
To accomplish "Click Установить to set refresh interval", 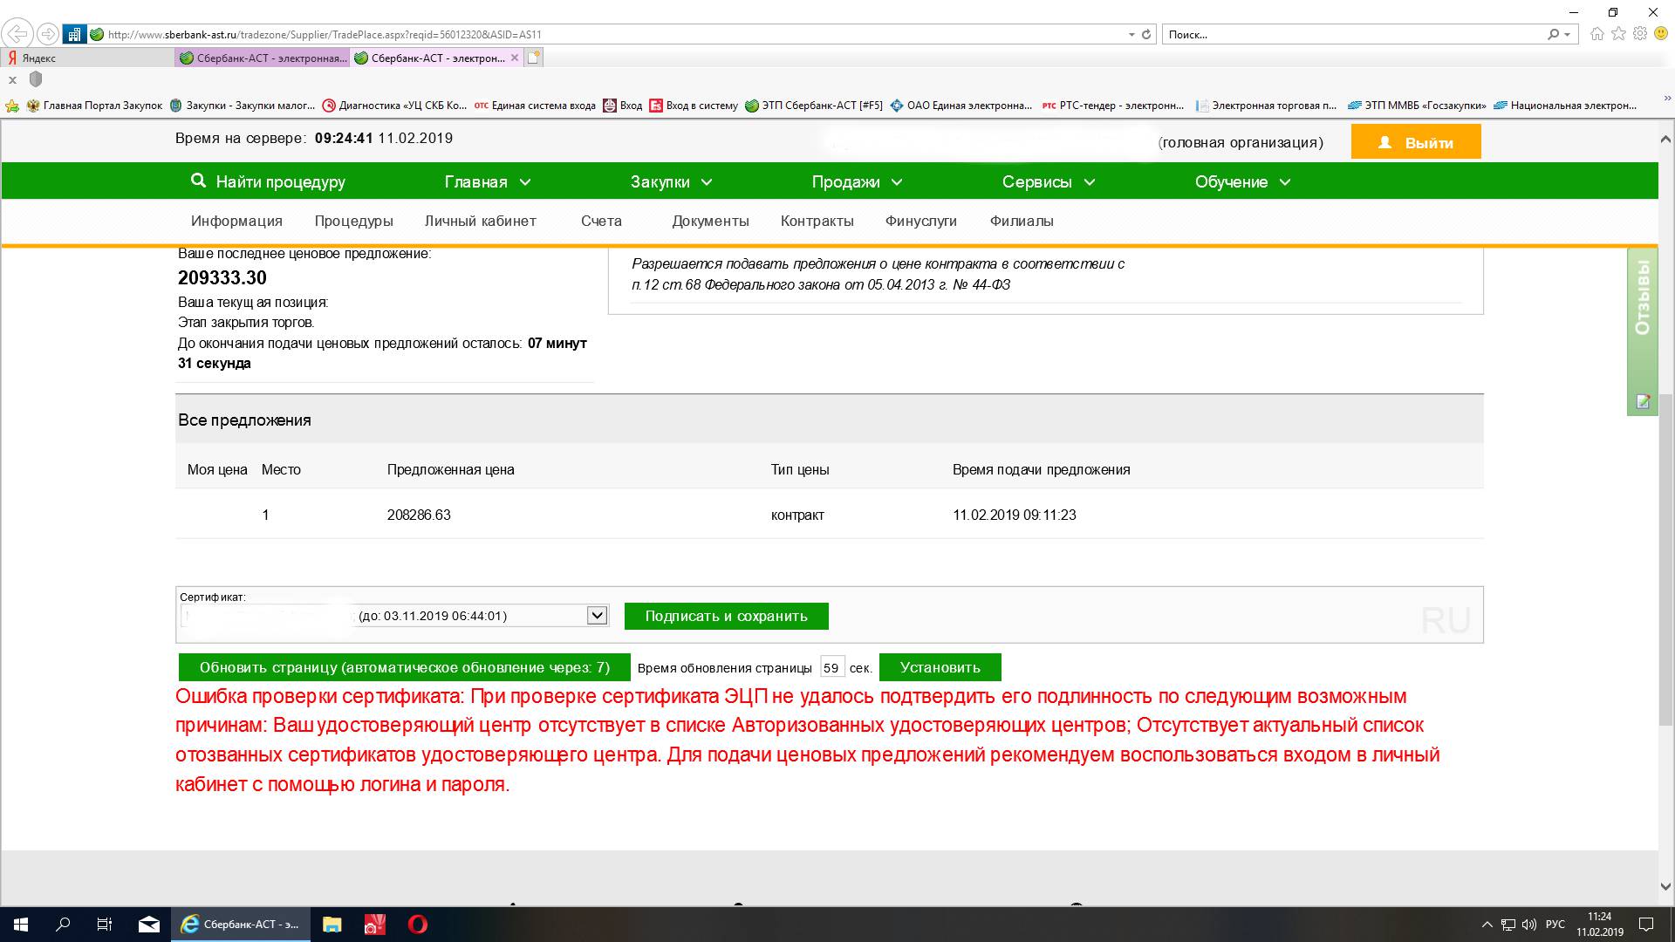I will coord(940,668).
